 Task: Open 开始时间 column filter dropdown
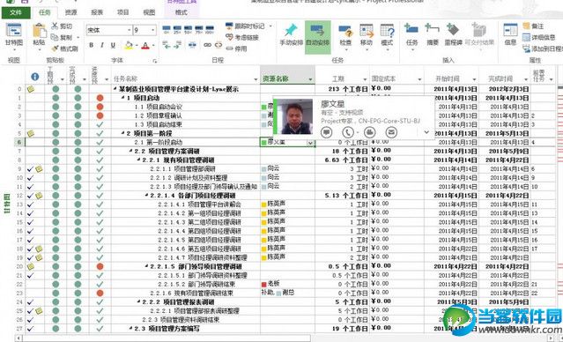tap(474, 79)
